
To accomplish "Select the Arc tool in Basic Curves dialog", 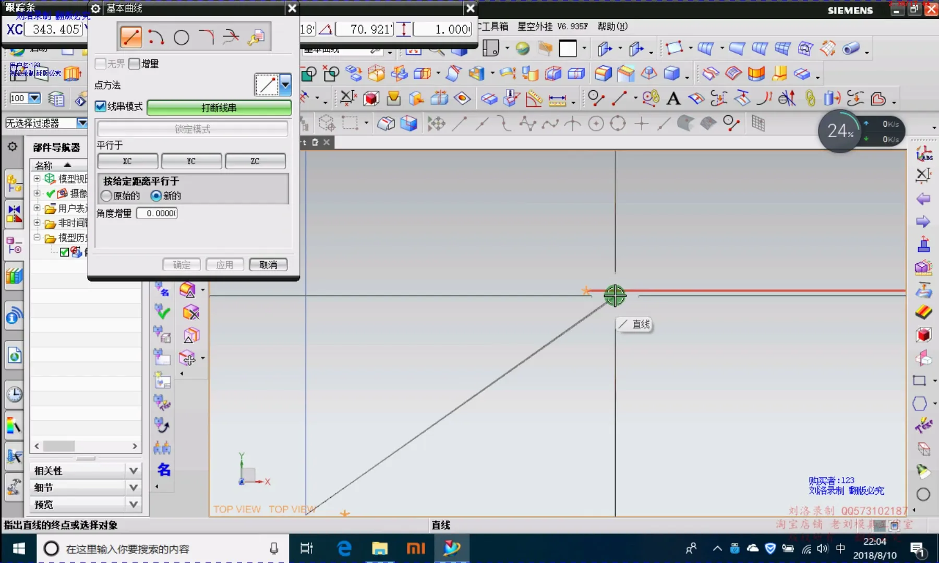I will (156, 37).
